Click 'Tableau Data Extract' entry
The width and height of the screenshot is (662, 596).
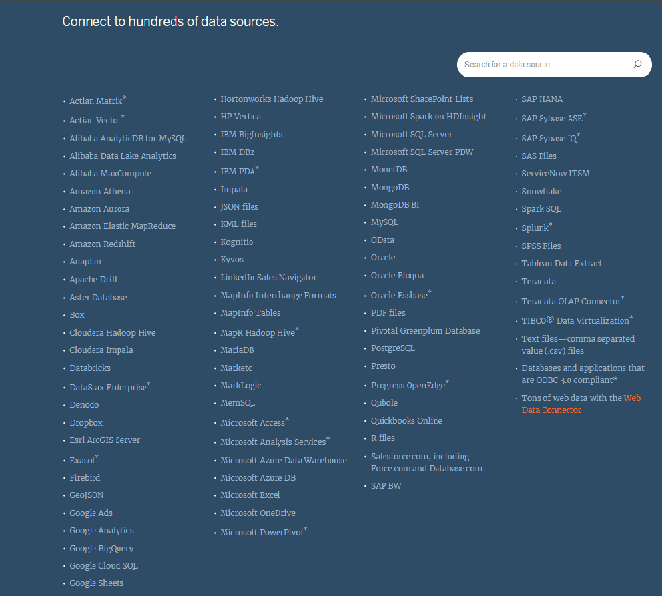point(562,264)
